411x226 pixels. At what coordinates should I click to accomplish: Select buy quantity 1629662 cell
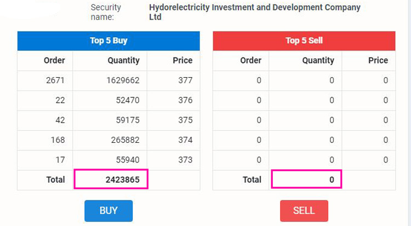click(x=122, y=80)
